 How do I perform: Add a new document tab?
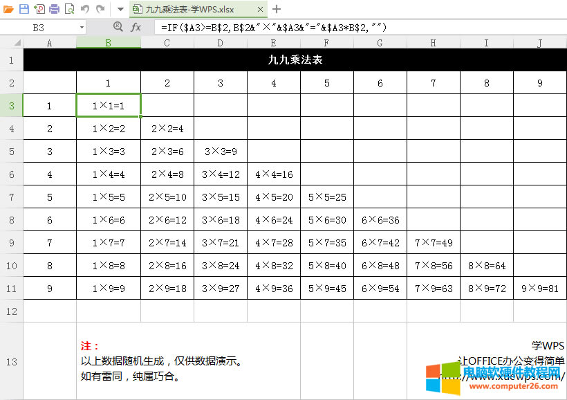click(277, 9)
